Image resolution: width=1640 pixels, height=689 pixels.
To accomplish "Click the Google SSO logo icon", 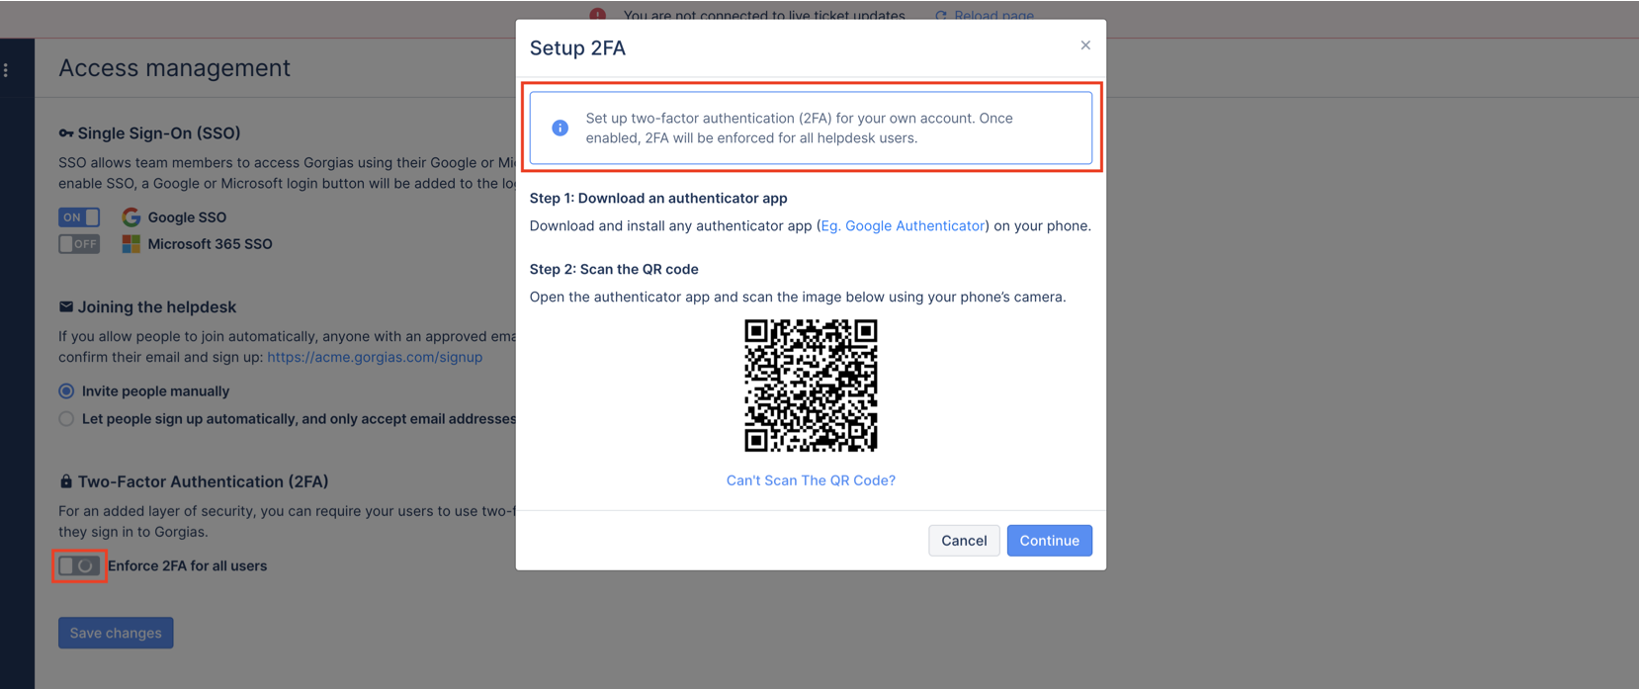I will 130,217.
